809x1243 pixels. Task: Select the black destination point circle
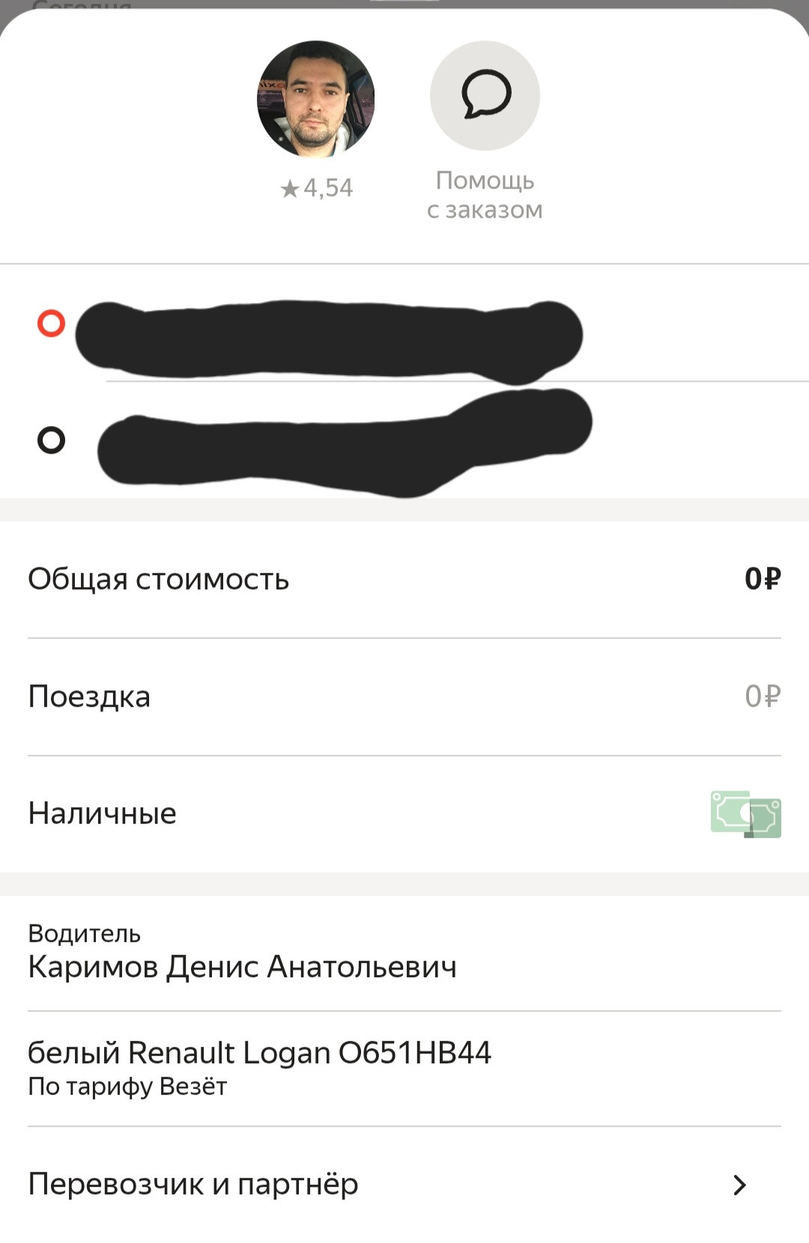[x=51, y=440]
